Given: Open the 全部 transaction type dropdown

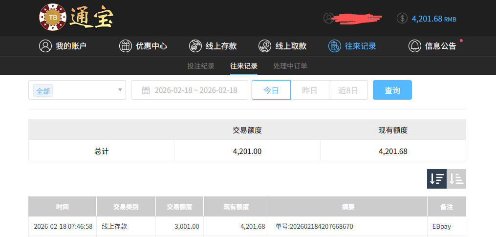Looking at the screenshot, I should pyautogui.click(x=73, y=90).
